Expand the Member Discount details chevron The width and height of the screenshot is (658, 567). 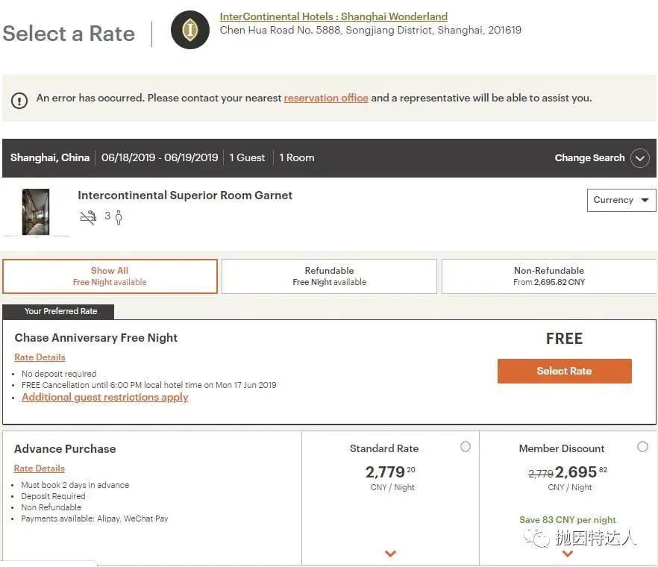click(x=568, y=554)
